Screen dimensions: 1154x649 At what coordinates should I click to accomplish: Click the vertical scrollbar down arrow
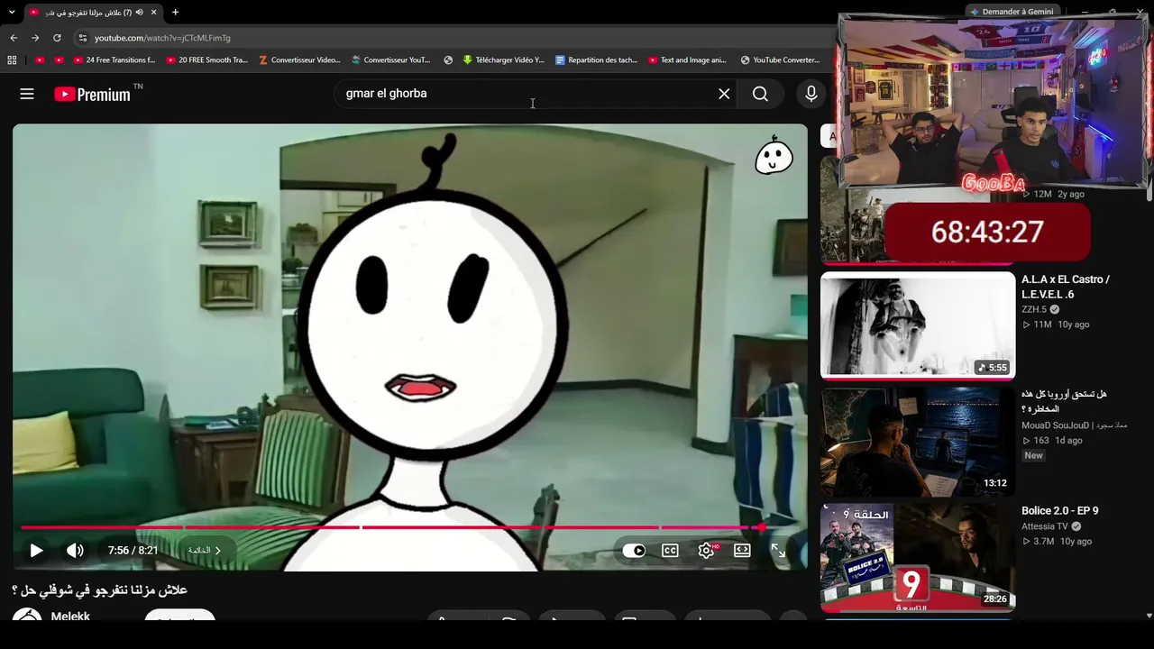(x=1149, y=616)
